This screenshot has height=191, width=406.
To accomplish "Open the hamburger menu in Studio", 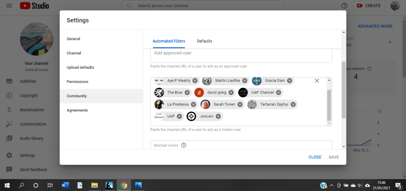I will click(x=9, y=6).
